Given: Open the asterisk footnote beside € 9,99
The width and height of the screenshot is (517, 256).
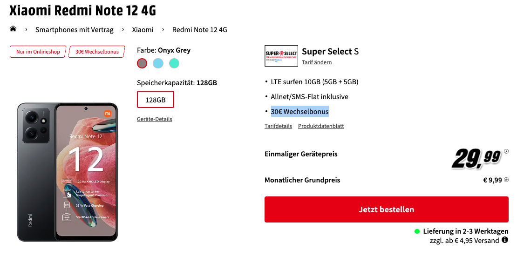Looking at the screenshot, I should pos(506,180).
